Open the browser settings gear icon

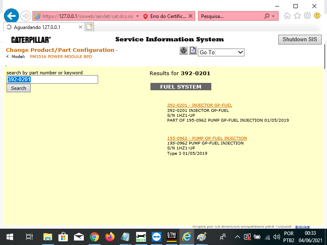coord(307,16)
